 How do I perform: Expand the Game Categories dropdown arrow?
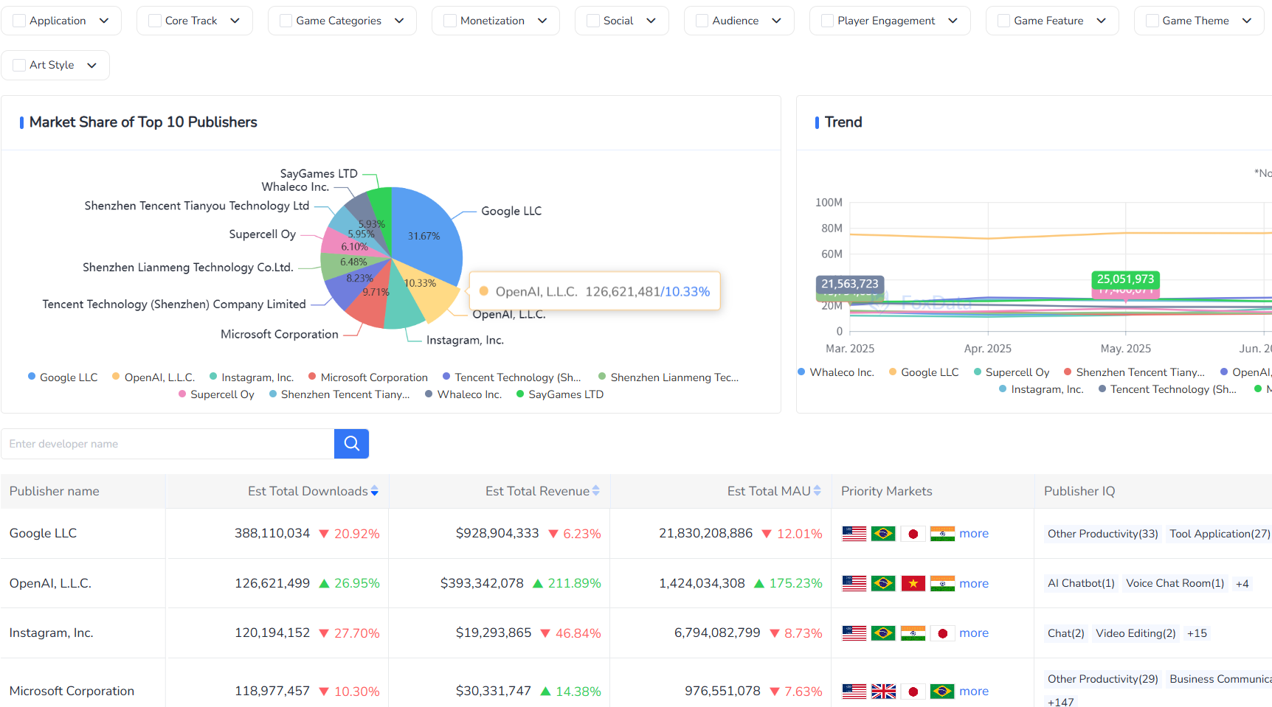[x=399, y=21]
